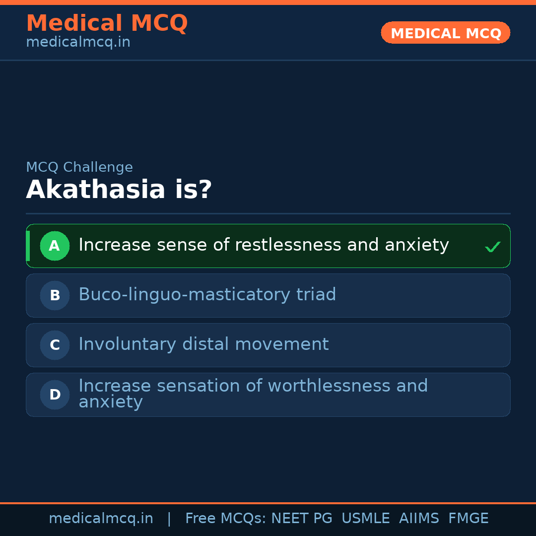The width and height of the screenshot is (536, 536).
Task: Click the MCQ Challenge label
Action: tap(79, 168)
